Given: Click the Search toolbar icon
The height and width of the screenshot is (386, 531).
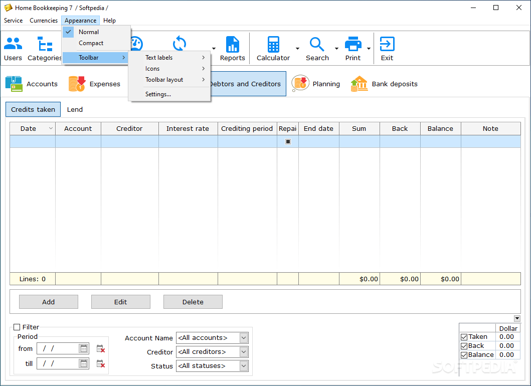Looking at the screenshot, I should coord(317,44).
